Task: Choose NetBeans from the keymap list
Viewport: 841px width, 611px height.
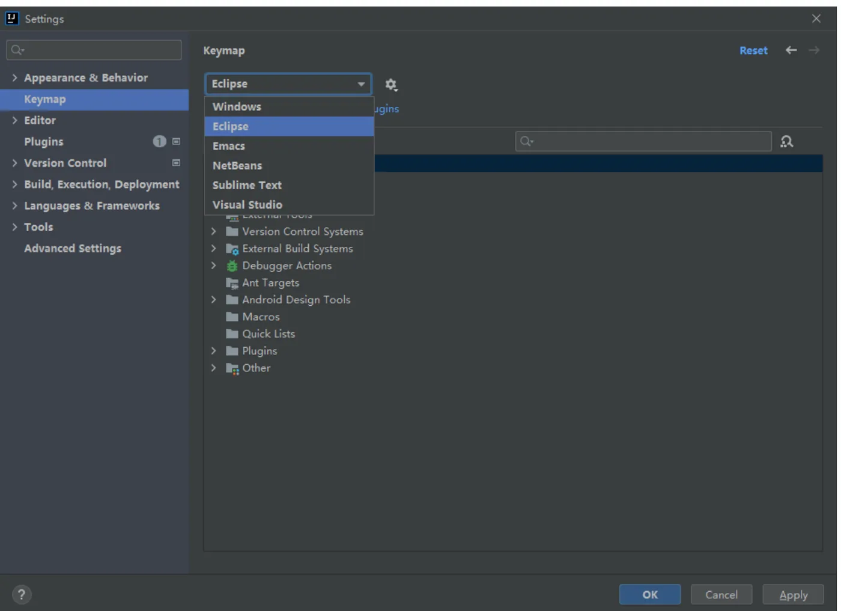Action: [x=289, y=165]
